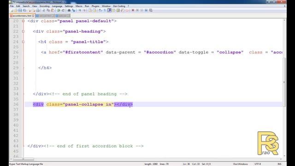Toggle synchronize vertical scrolling icon
This screenshot has width=295, height=166.
(90, 10)
